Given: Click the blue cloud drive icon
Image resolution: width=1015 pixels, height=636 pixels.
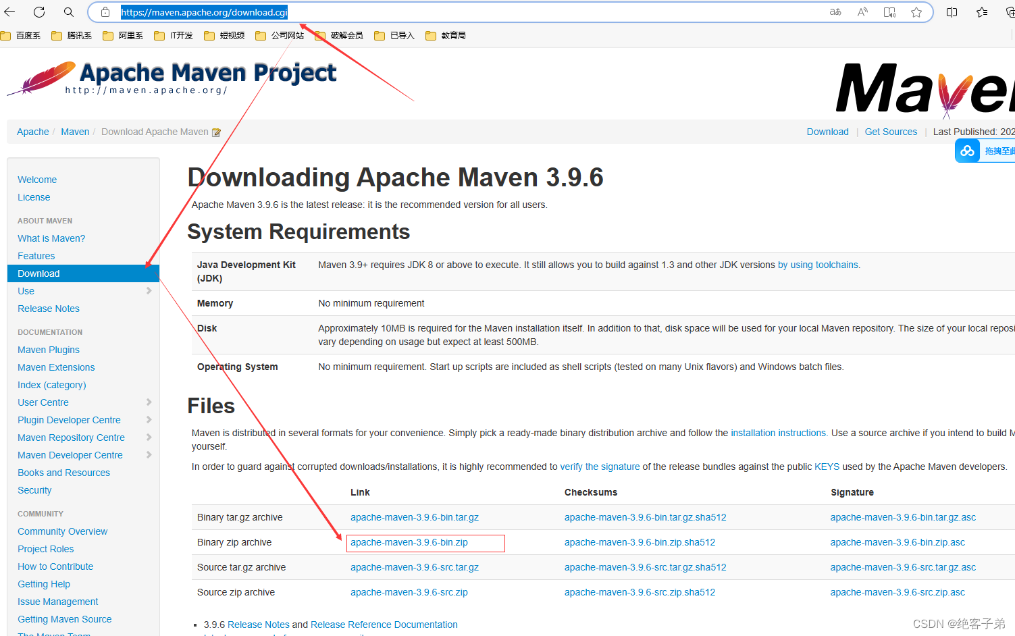Looking at the screenshot, I should (967, 151).
